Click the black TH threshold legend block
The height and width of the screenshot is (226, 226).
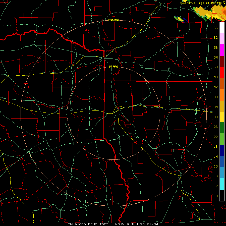tap(222, 195)
